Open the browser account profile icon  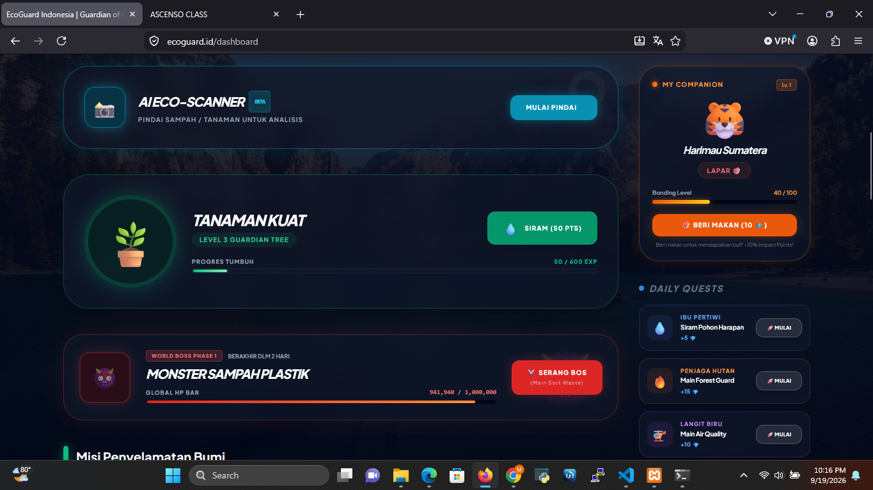812,41
